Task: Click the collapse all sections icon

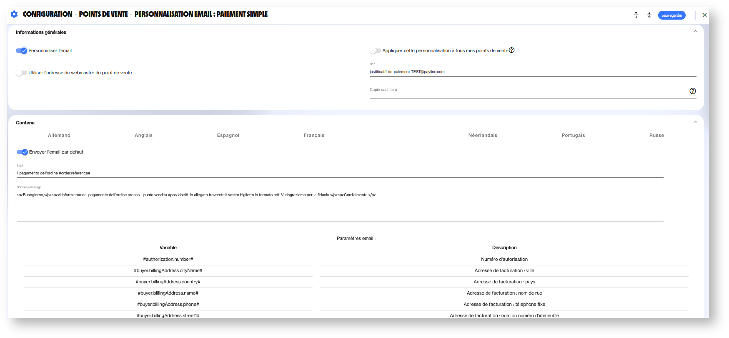Action: point(649,15)
